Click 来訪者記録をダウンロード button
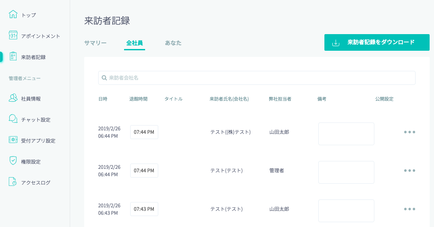This screenshot has width=434, height=227. tap(377, 42)
